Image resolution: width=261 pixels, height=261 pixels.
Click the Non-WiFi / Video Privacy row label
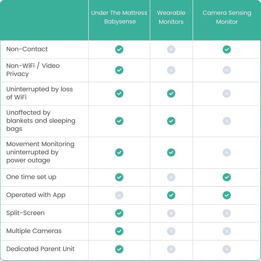click(x=33, y=70)
